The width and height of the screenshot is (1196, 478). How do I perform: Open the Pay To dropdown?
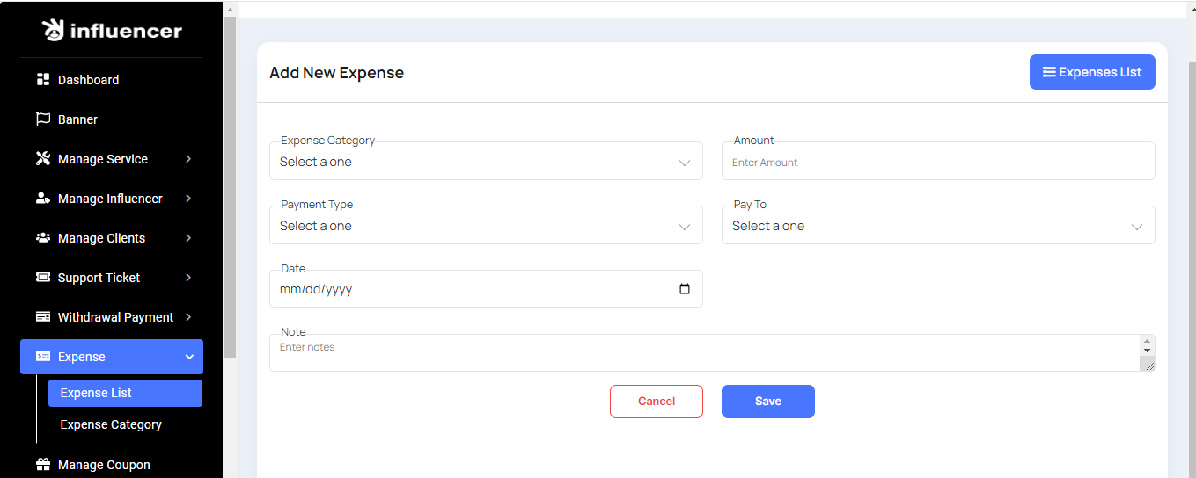tap(938, 226)
